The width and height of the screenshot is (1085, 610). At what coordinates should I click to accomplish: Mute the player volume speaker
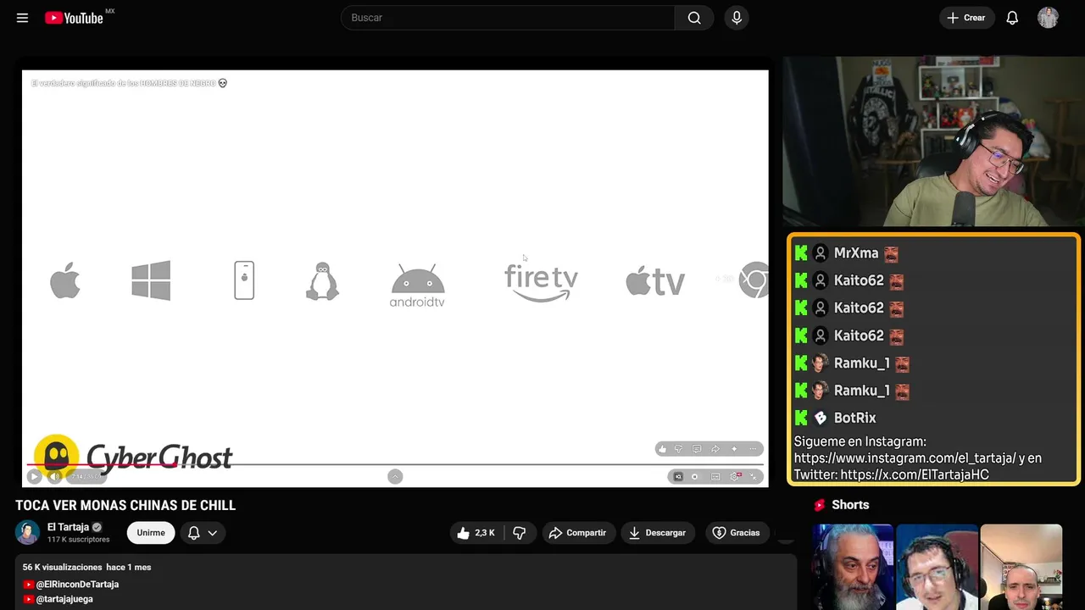55,476
